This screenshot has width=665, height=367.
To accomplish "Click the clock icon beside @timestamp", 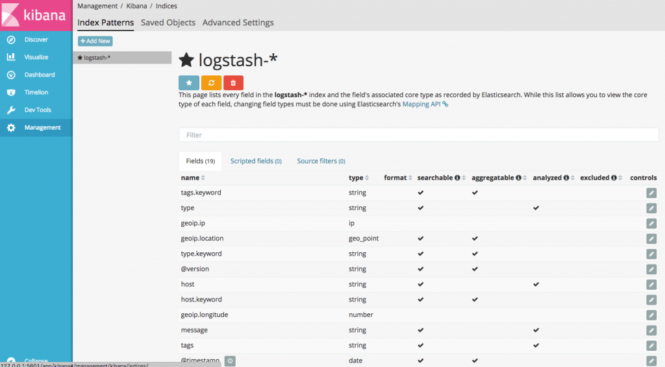I will 230,361.
